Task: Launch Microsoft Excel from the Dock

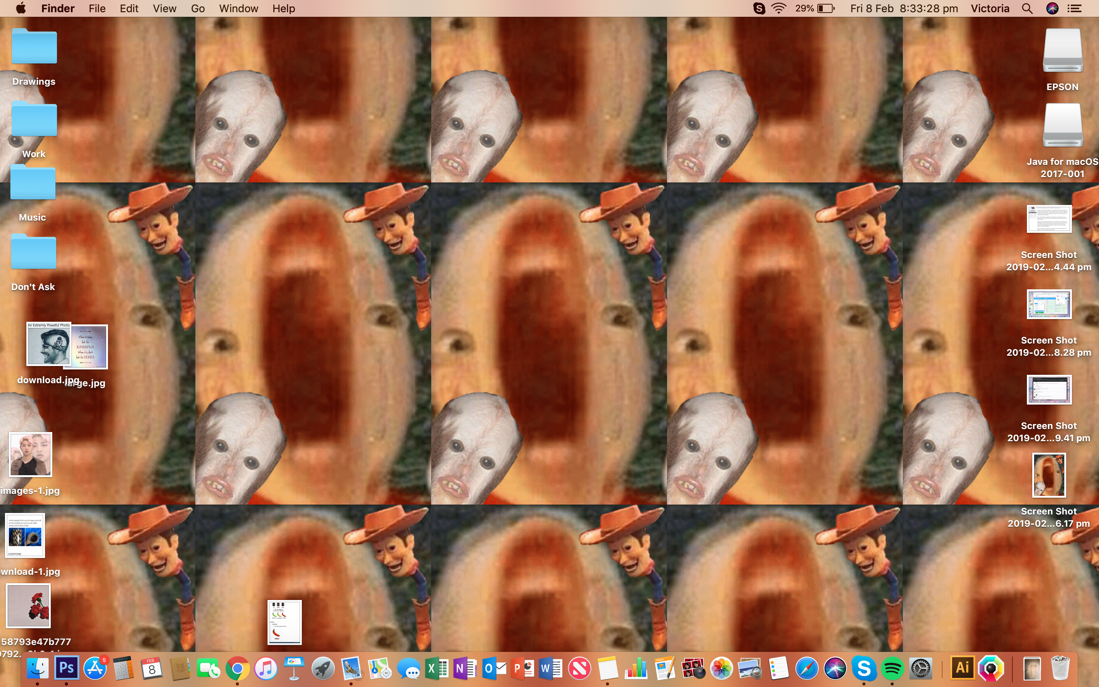Action: point(437,668)
